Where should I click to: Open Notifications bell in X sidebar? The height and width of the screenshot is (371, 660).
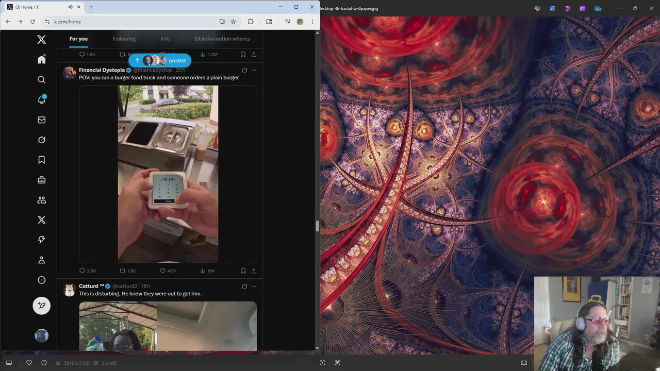[42, 100]
